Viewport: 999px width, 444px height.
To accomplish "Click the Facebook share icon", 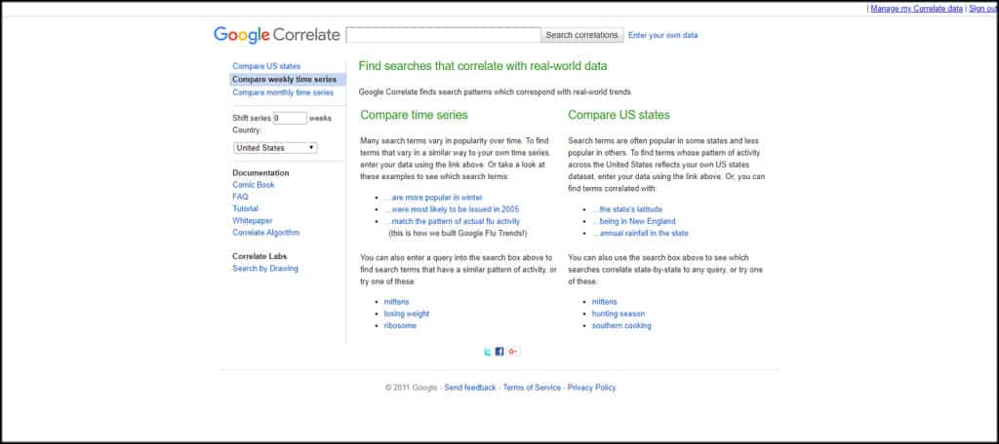I will click(499, 351).
